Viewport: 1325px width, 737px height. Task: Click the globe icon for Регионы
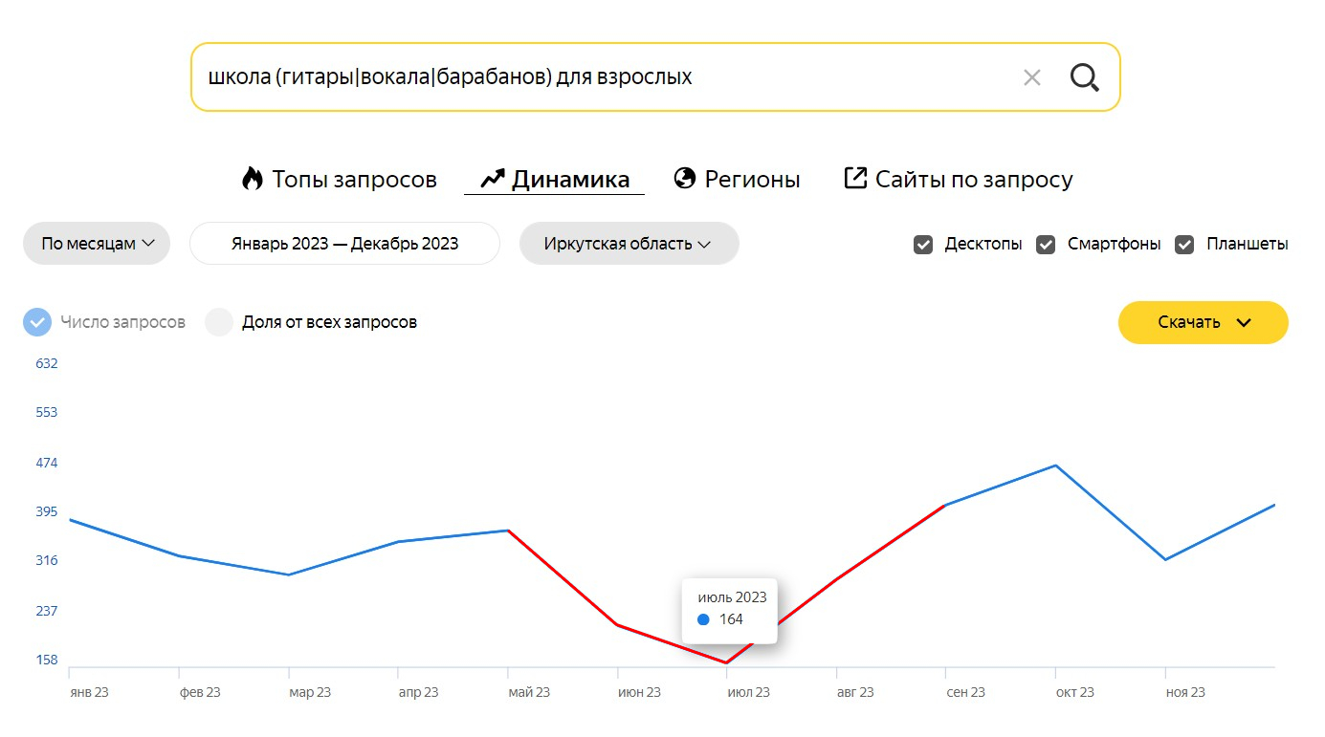click(684, 179)
